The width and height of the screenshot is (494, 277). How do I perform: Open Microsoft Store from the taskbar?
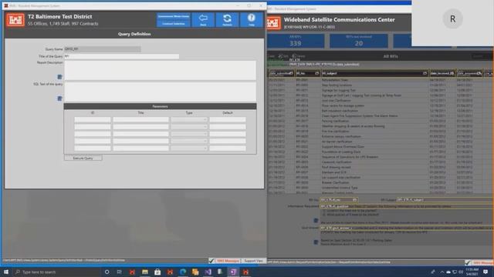tap(157, 272)
